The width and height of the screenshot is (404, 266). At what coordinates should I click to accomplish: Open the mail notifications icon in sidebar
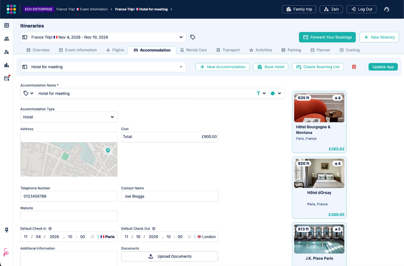pyautogui.click(x=7, y=78)
